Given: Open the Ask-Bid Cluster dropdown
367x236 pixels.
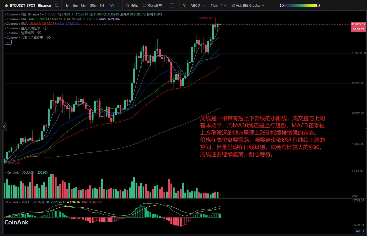Looking at the screenshot, I should click(x=248, y=5).
